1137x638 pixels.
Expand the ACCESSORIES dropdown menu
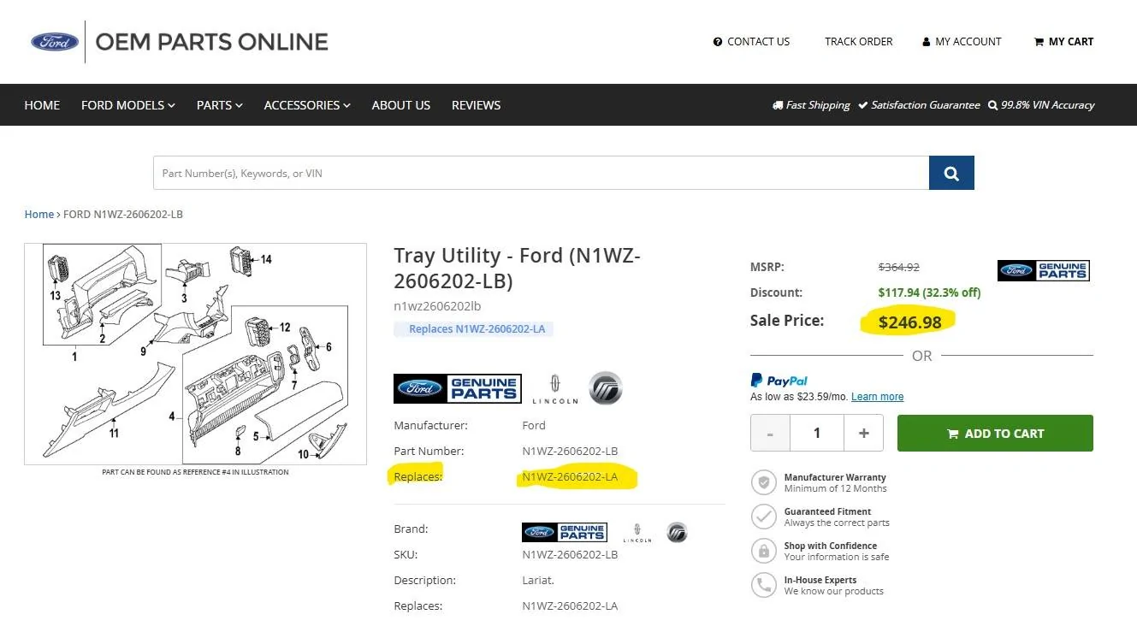(x=307, y=105)
